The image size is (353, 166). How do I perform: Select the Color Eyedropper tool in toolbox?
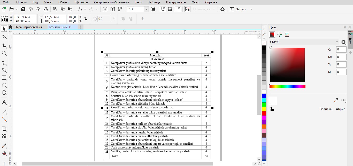[4, 146]
